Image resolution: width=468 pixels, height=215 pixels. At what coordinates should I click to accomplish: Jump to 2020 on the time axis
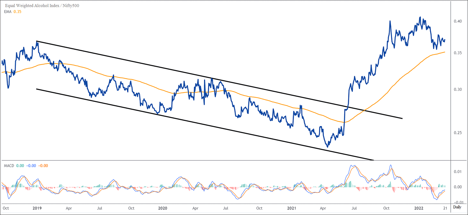[x=163, y=208]
